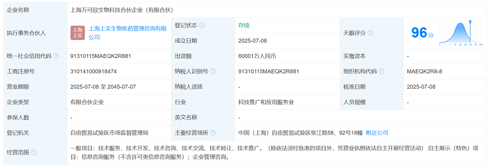489x167 pixels.
Task: Select the registration number 310141000918474
Action: 94,71
